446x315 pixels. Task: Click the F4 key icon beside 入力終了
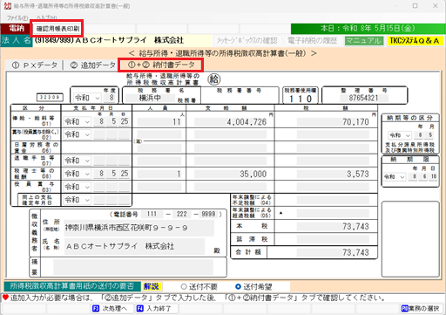(x=140, y=308)
